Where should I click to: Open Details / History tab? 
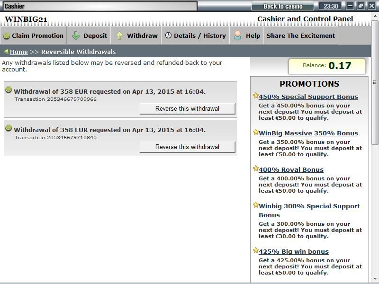(x=195, y=35)
